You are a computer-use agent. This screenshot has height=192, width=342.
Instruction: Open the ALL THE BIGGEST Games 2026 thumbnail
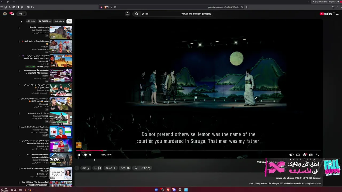61,159
